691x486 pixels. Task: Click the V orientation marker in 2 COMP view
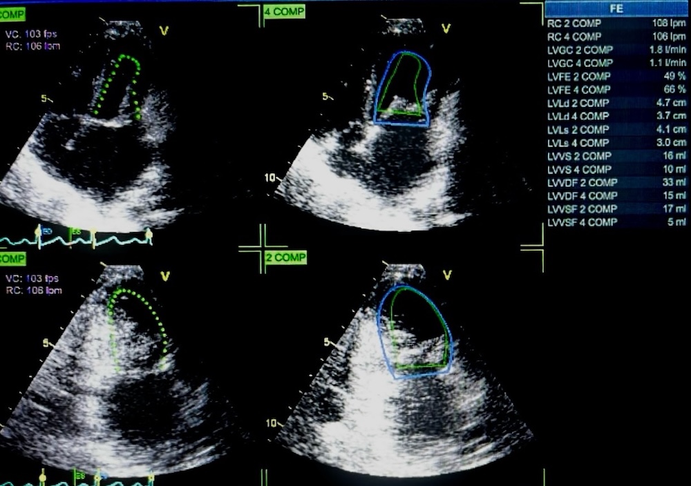(x=447, y=275)
